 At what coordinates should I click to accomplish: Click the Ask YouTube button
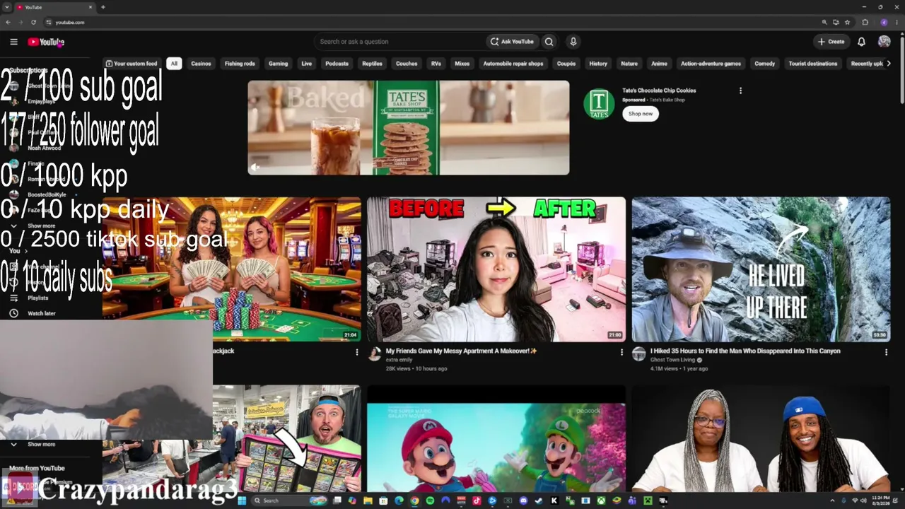513,42
